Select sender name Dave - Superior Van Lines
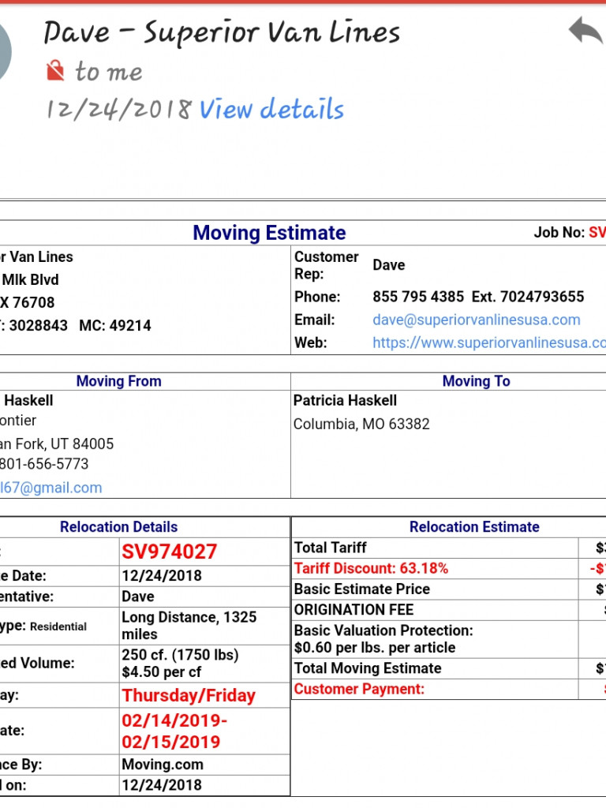Image resolution: width=606 pixels, height=808 pixels. point(222,32)
